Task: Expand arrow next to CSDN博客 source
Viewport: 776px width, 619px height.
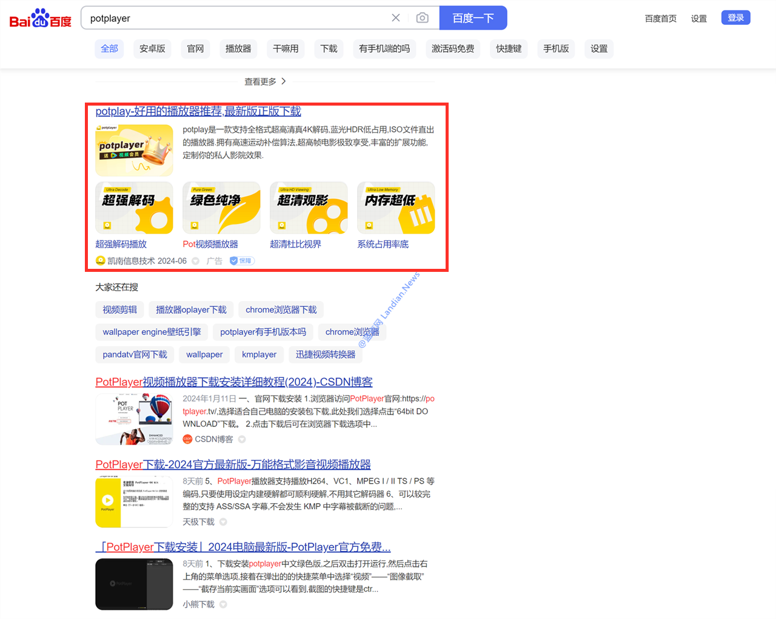Action: click(x=242, y=439)
